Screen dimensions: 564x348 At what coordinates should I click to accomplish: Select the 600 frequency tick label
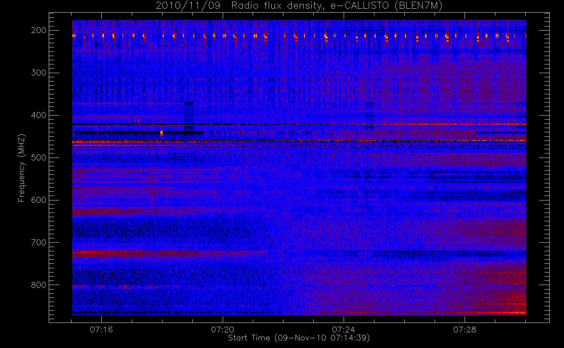(39, 200)
